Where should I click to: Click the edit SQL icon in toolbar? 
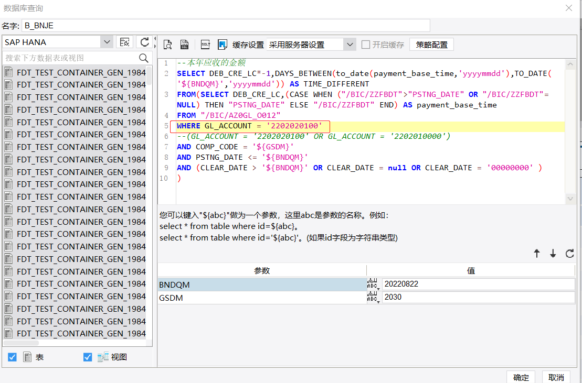click(205, 45)
